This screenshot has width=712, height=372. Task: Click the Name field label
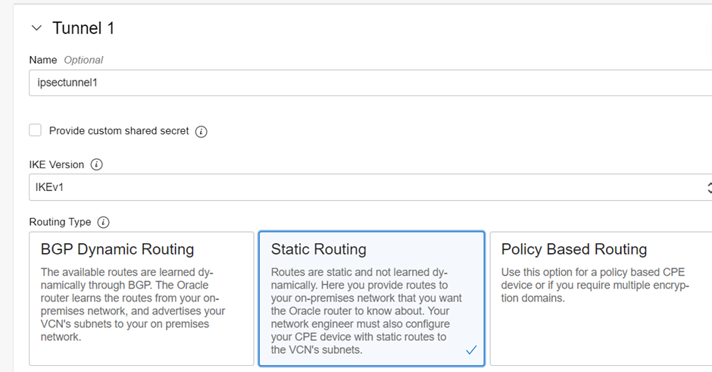43,60
